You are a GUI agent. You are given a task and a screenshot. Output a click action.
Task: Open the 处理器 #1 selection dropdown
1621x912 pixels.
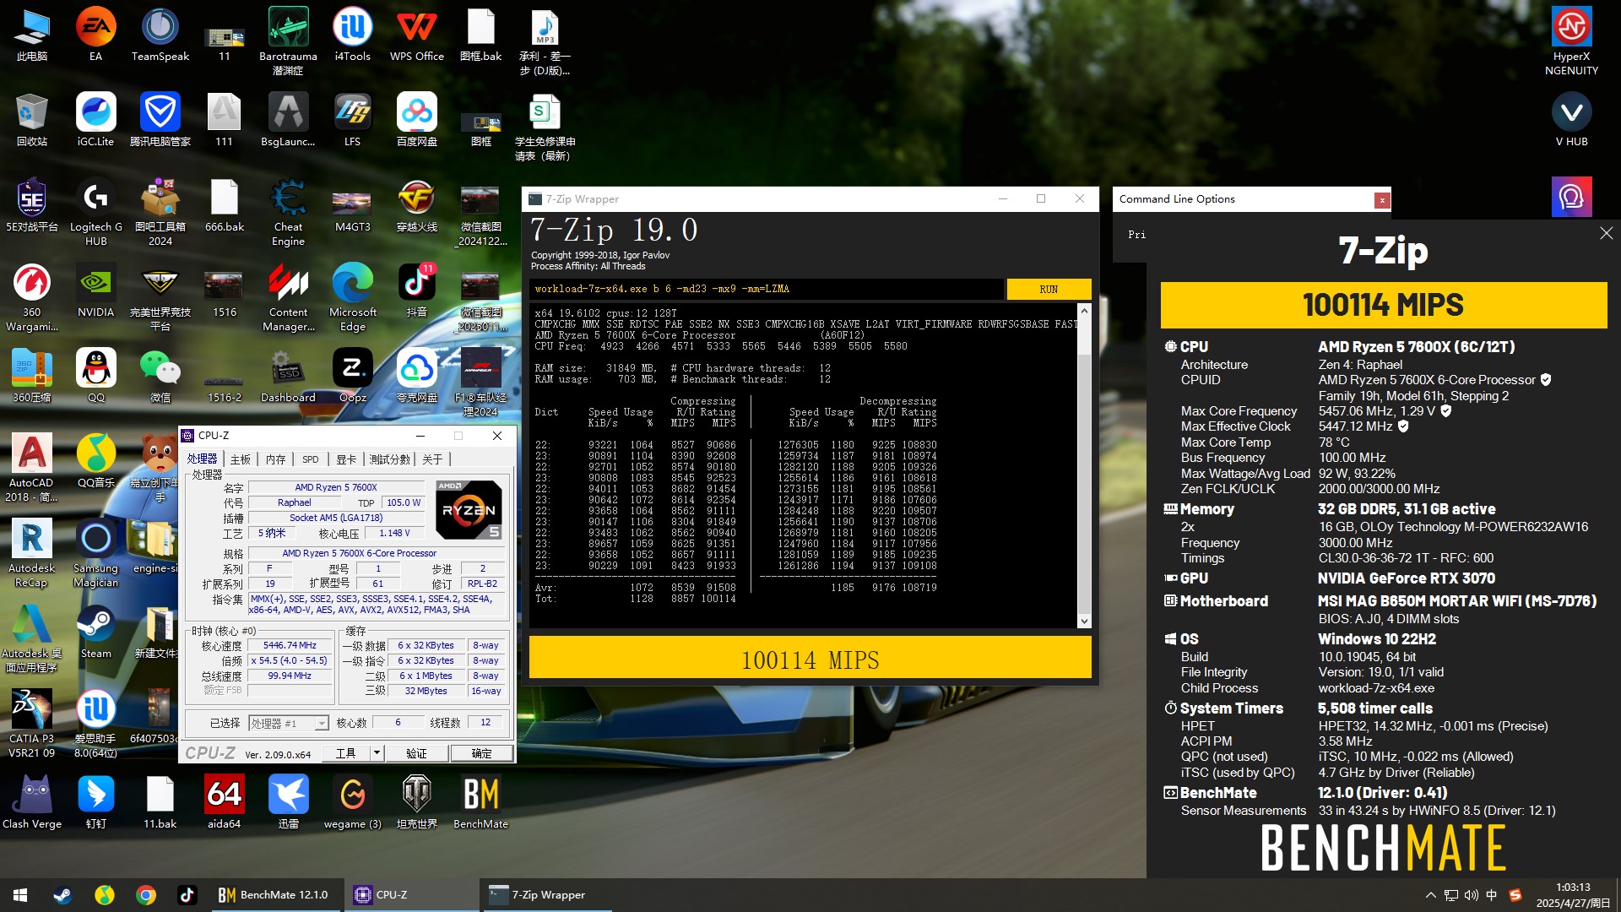pos(288,723)
